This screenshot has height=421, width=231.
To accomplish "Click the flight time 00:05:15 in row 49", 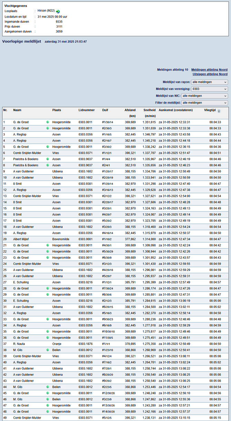I will [x=215, y=418].
